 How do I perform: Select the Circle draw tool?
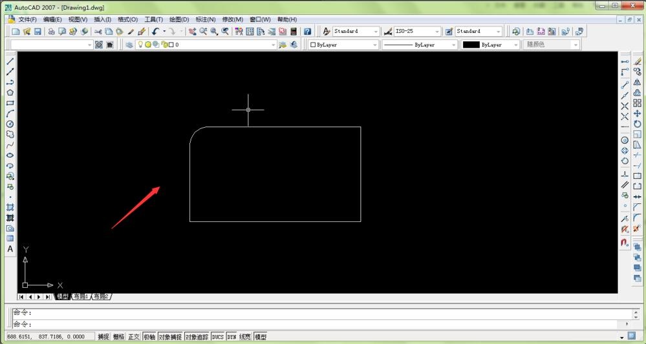click(10, 124)
